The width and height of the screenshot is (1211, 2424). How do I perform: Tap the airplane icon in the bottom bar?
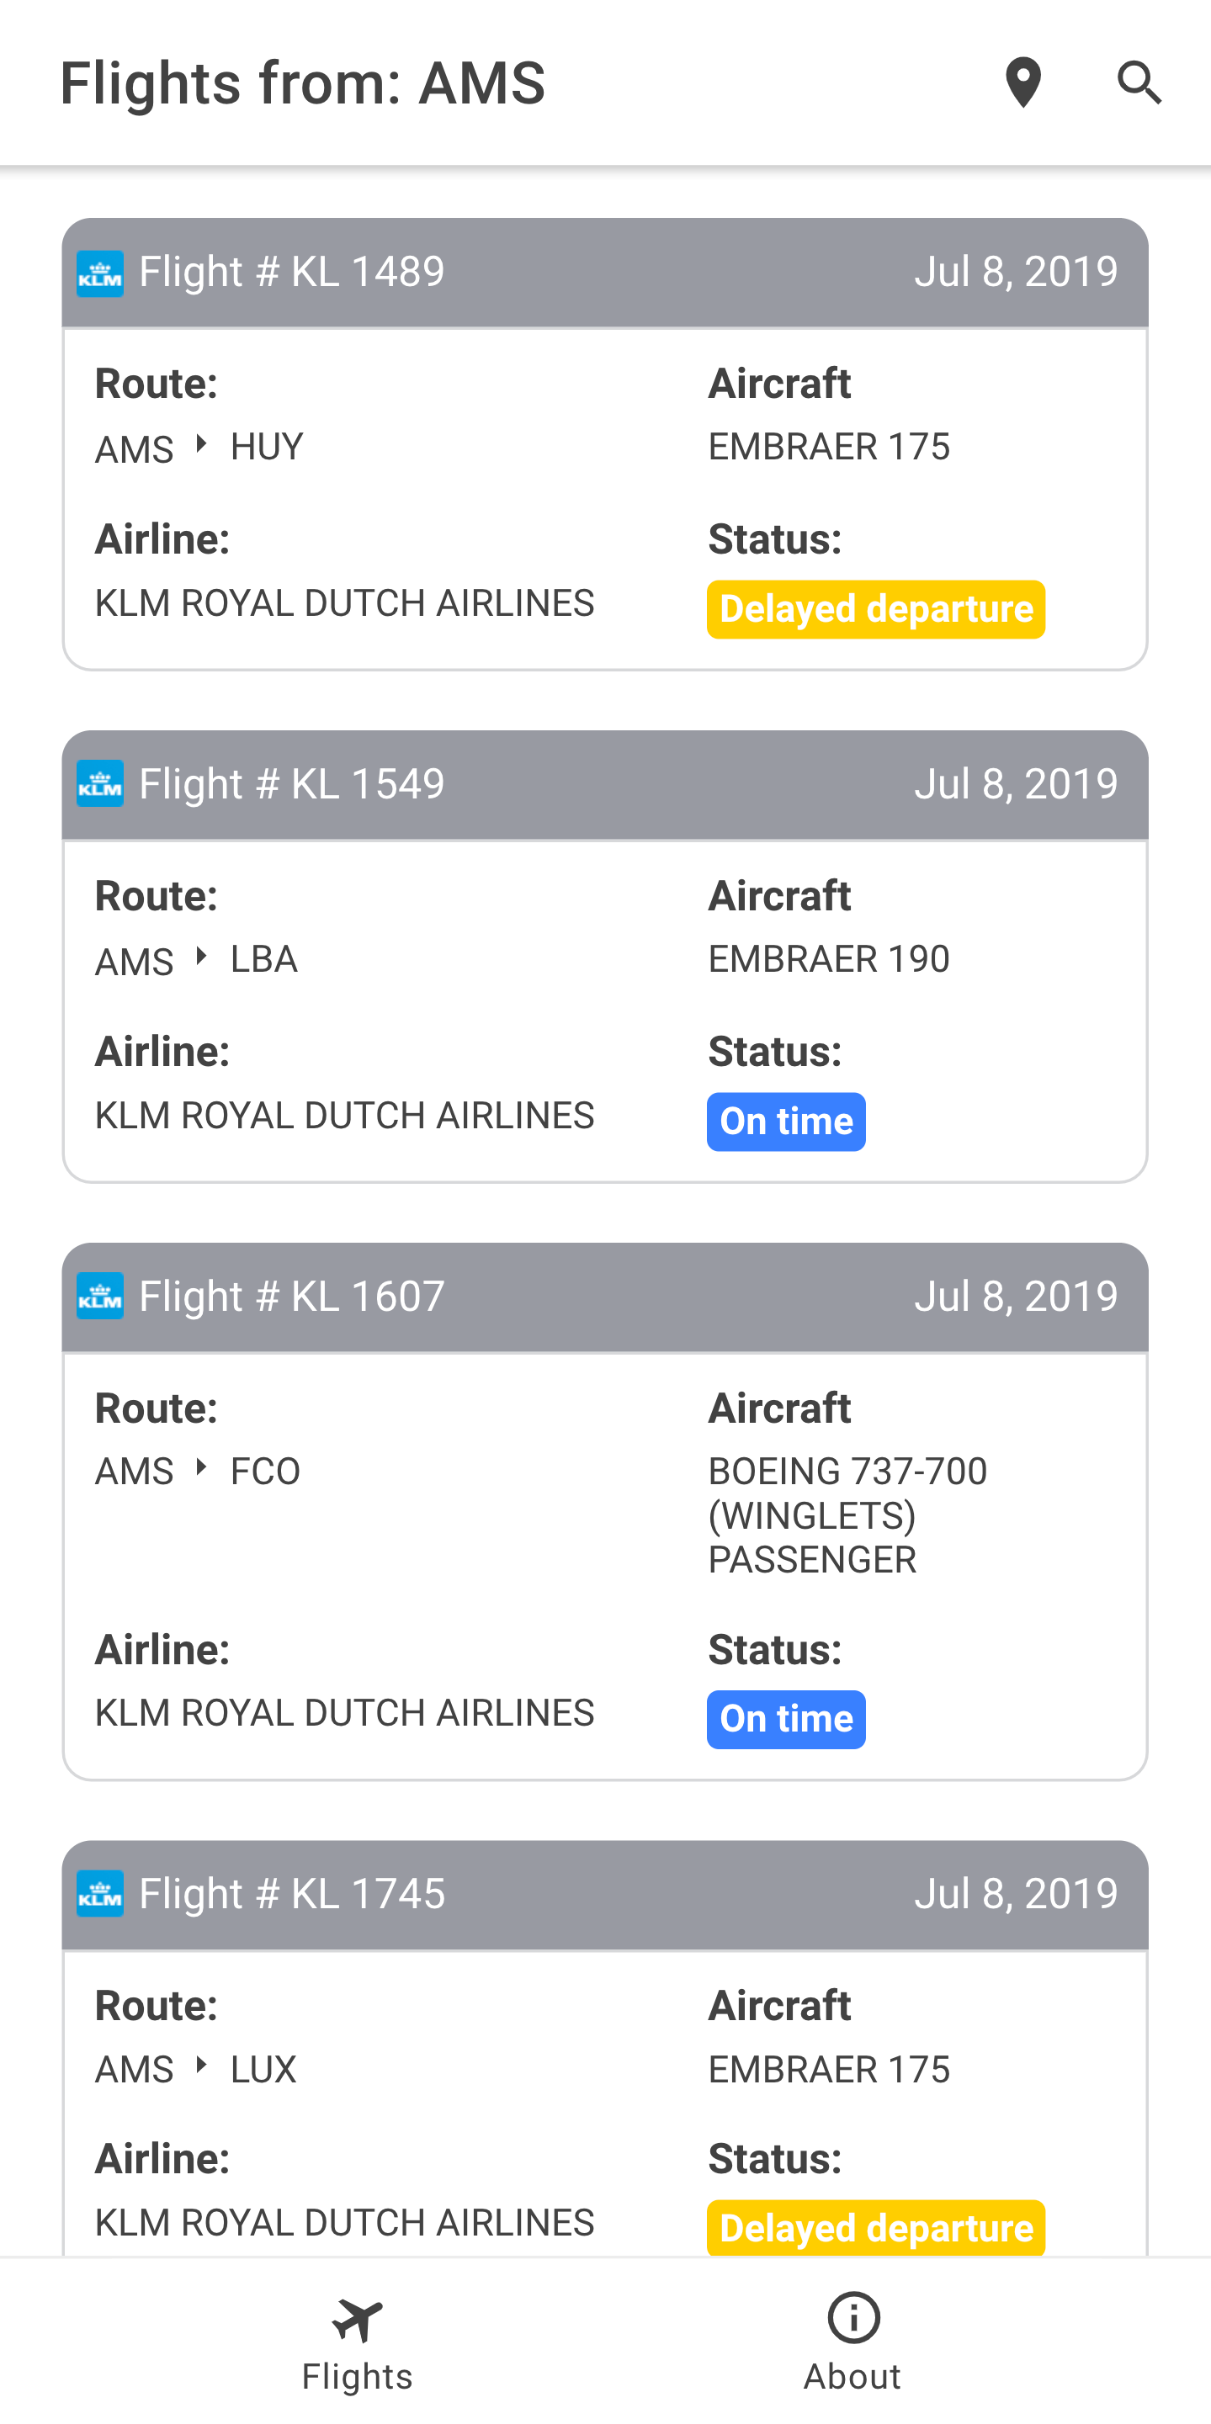coord(358,2320)
